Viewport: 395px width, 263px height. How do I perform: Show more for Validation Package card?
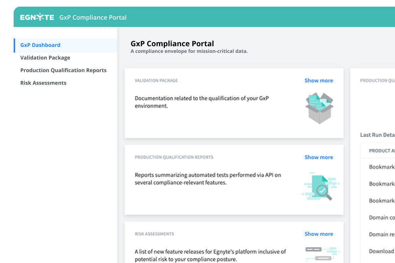coord(319,81)
